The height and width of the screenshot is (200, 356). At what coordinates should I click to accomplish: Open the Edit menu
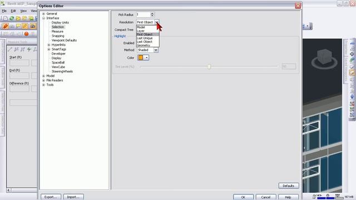tap(13, 11)
